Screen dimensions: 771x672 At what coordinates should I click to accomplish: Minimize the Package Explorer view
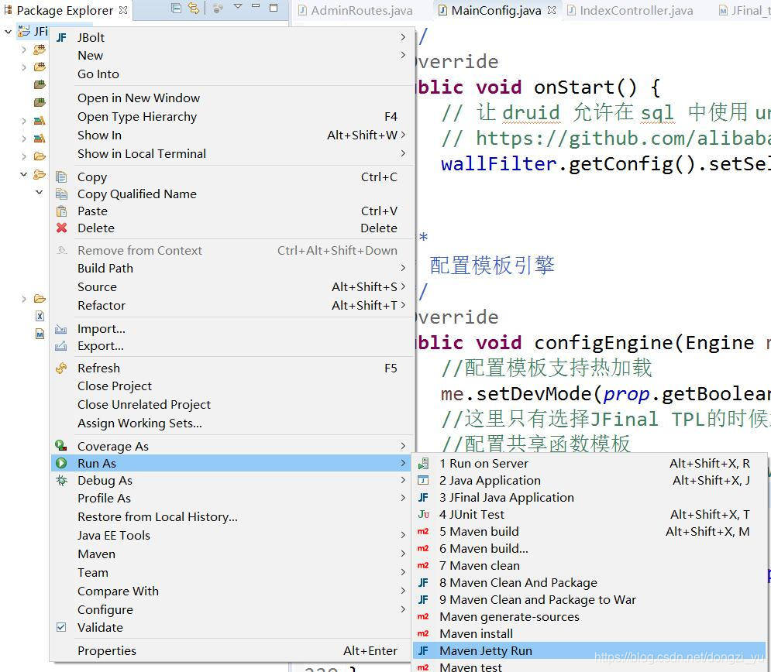click(x=255, y=6)
